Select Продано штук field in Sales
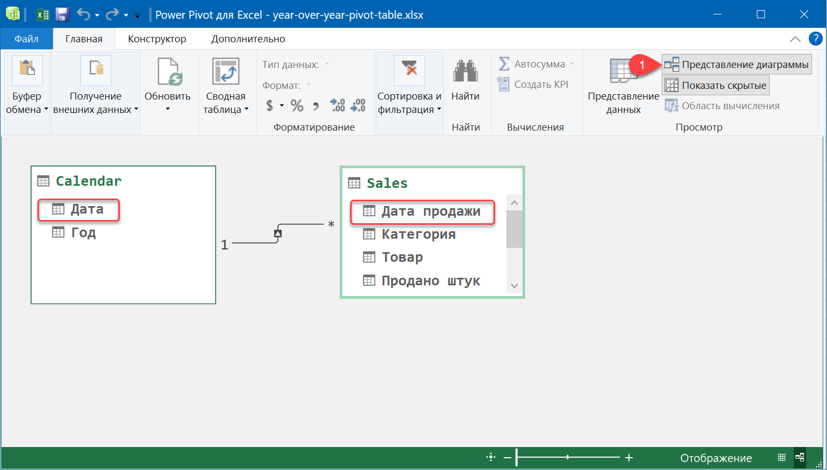The width and height of the screenshot is (827, 470). pos(422,281)
